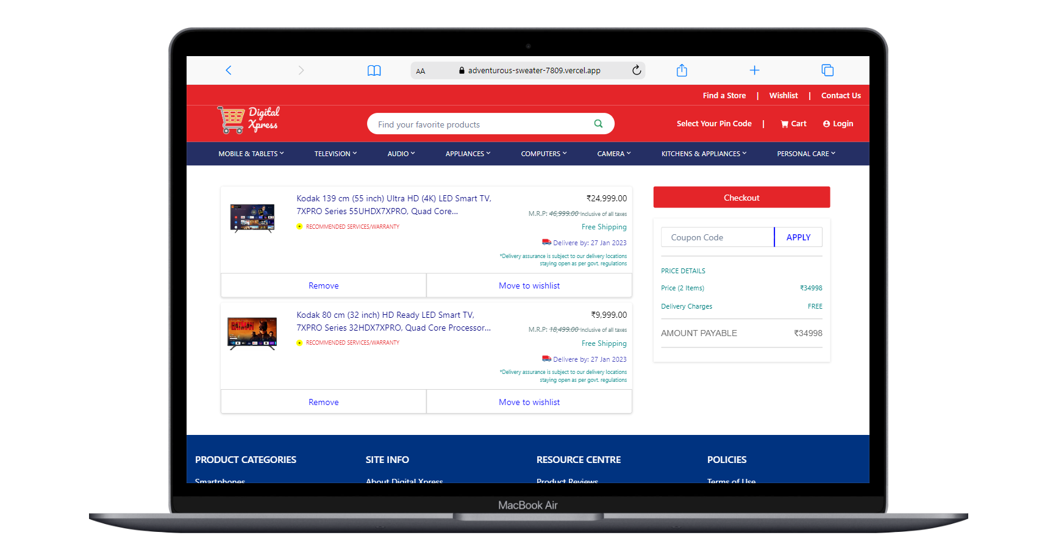
Task: Click the Coupon Code field
Action: tap(718, 237)
